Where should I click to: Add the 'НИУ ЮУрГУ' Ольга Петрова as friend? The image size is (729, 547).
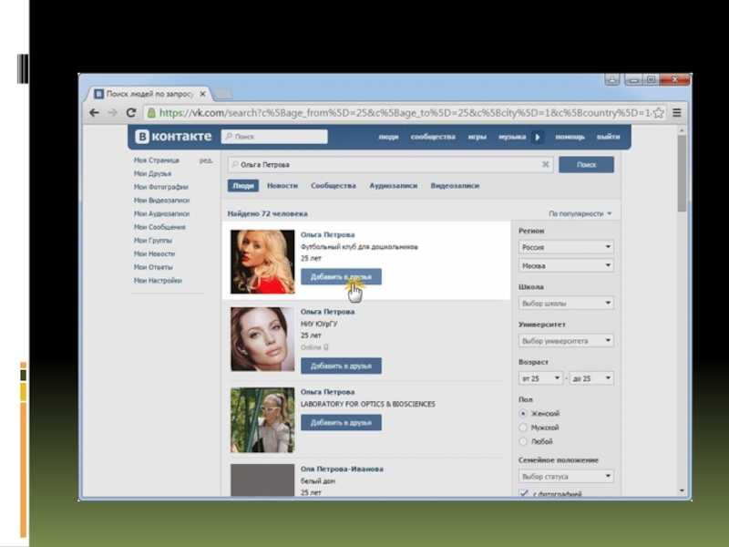tap(341, 366)
